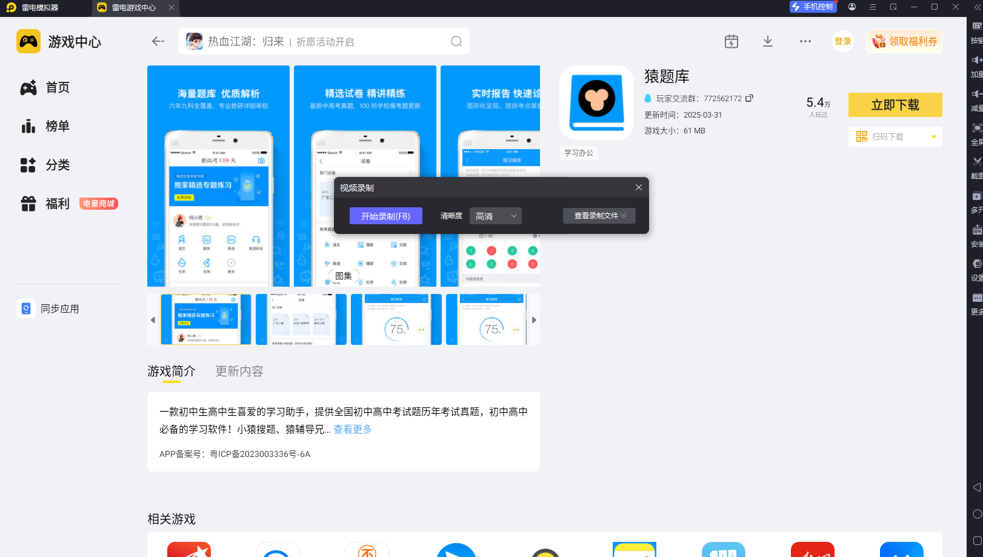Click the 热血江湖 game avatar in search
This screenshot has width=983, height=557.
(195, 41)
